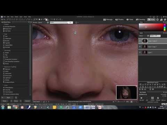Open the Red Eye Reduction tool
167x125 pixels.
point(9,26)
